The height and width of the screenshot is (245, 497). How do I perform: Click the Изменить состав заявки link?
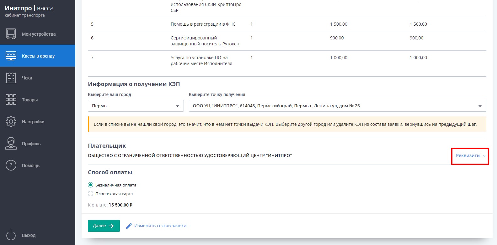(160, 226)
